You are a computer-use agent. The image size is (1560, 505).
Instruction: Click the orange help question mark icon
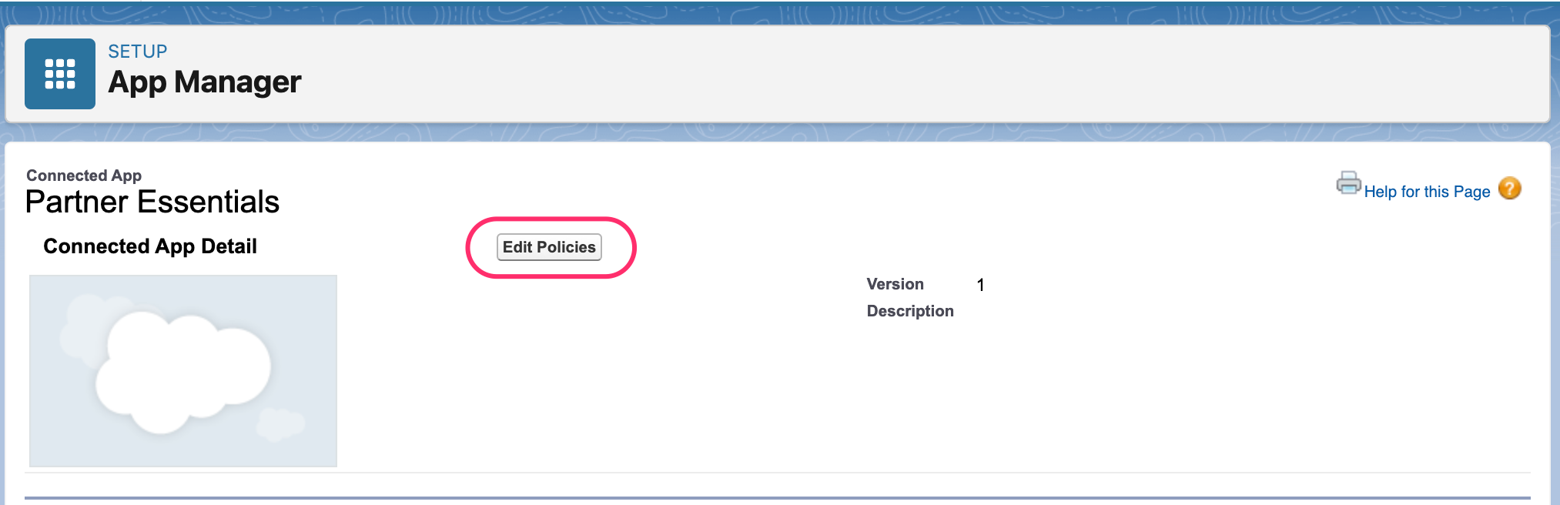click(x=1510, y=189)
